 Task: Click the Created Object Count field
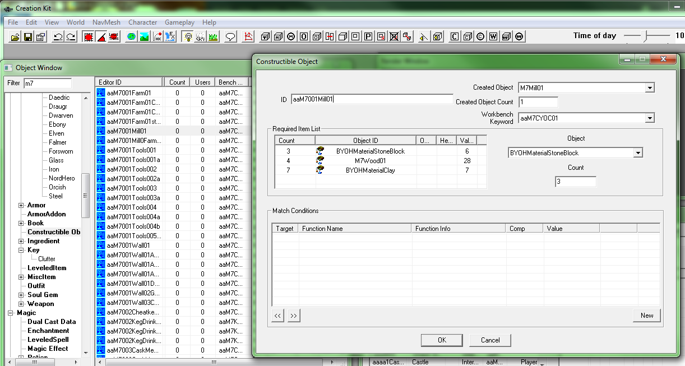(x=538, y=103)
